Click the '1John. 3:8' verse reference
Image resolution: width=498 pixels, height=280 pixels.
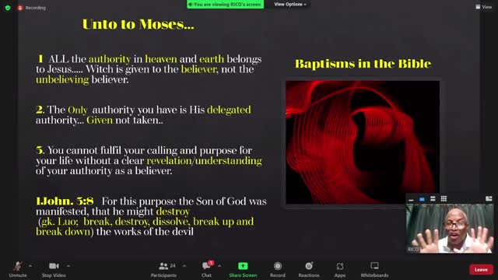pos(65,201)
